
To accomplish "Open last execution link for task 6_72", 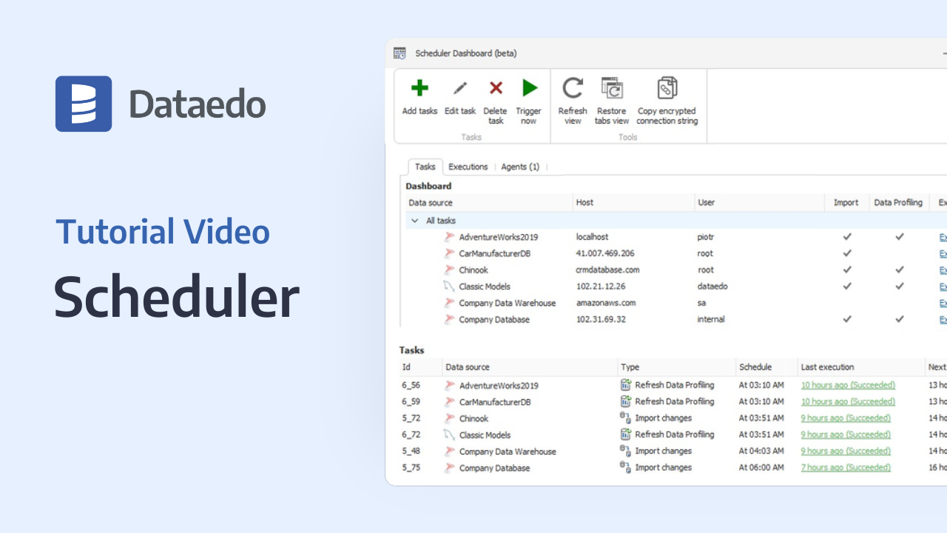I will (846, 435).
